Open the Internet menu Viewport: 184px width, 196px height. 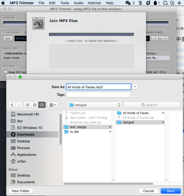[x=94, y=3]
